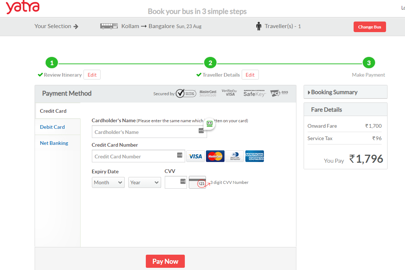Click the arrow next to Your Selection

tap(76, 26)
